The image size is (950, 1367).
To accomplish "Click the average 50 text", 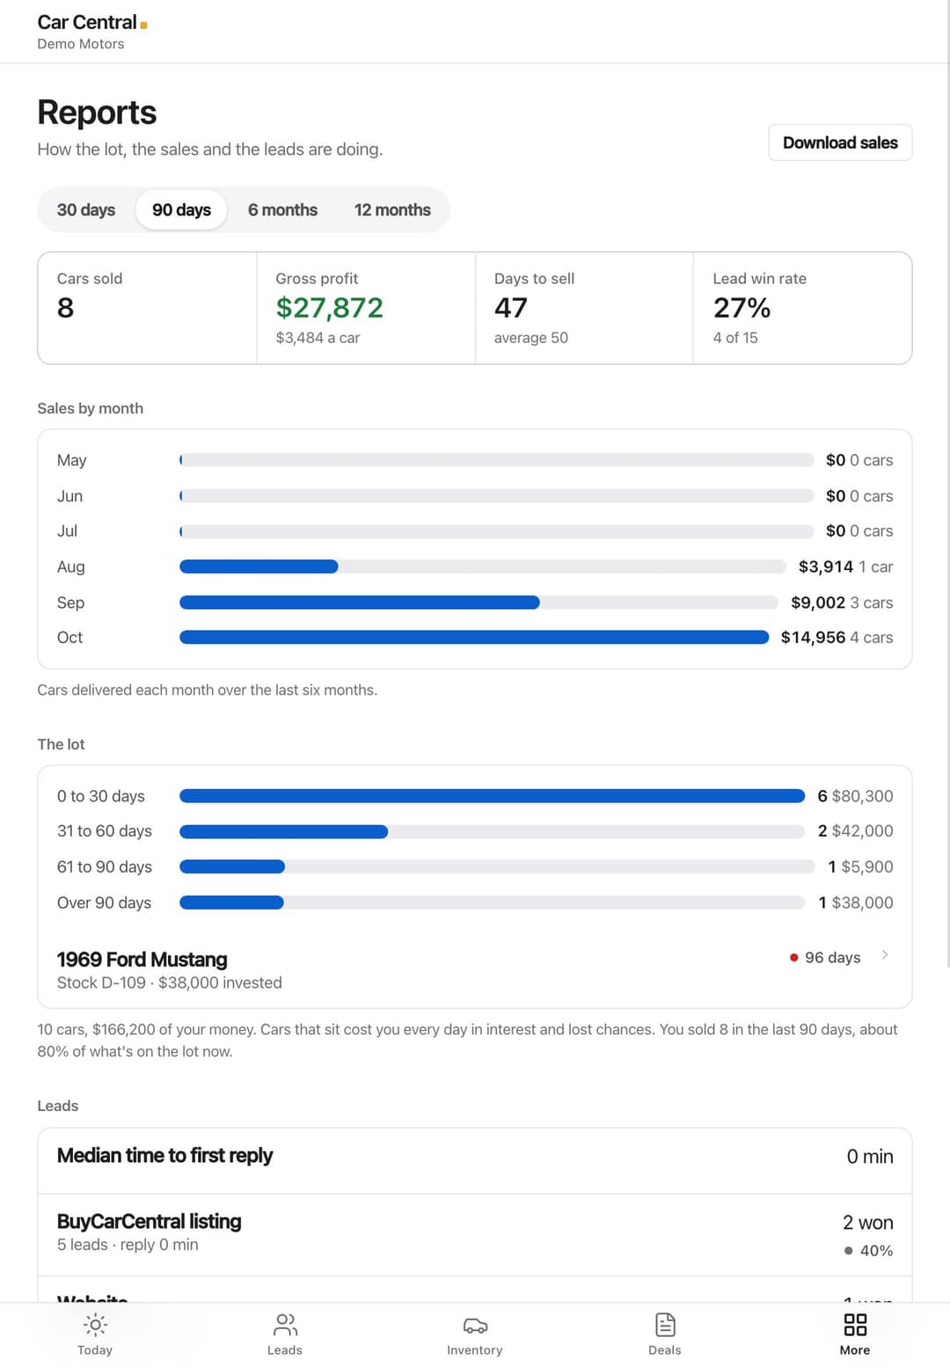I will coord(531,338).
